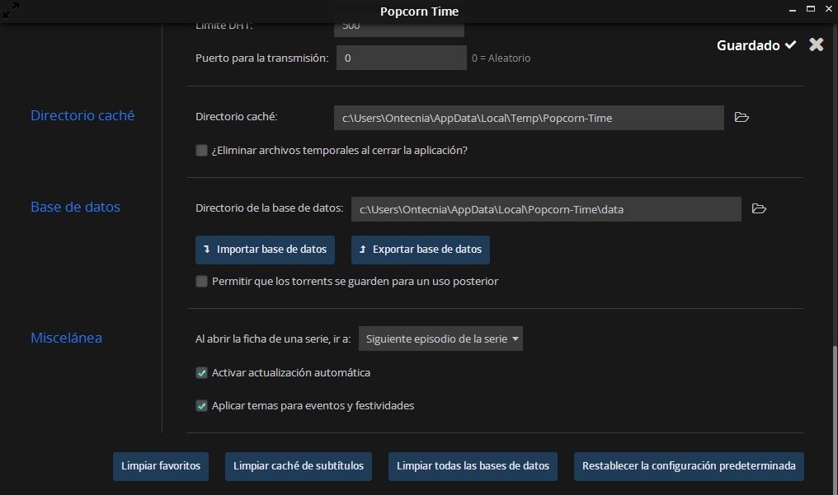Open folder browser for database directory

(759, 208)
